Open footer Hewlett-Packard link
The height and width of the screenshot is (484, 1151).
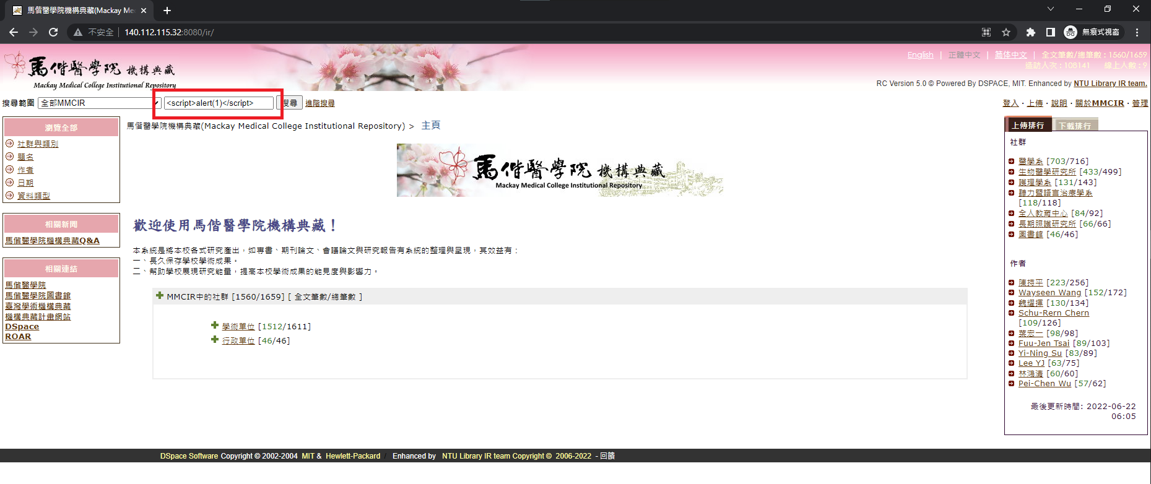353,456
